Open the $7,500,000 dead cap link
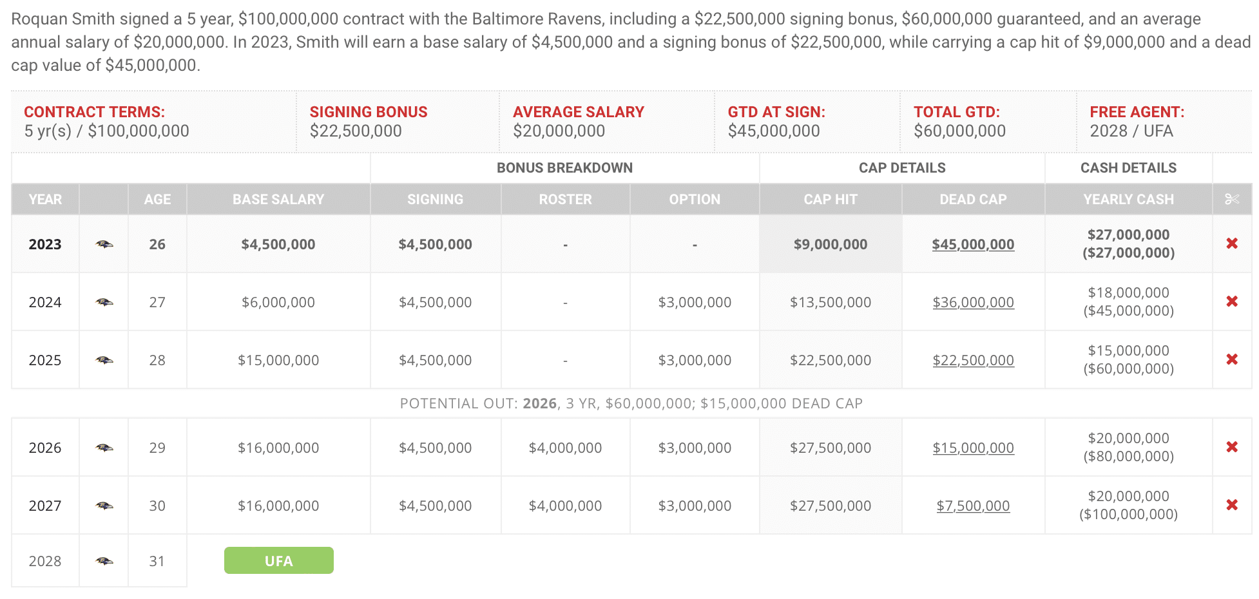Viewport: 1259px width, 599px height. [x=973, y=506]
